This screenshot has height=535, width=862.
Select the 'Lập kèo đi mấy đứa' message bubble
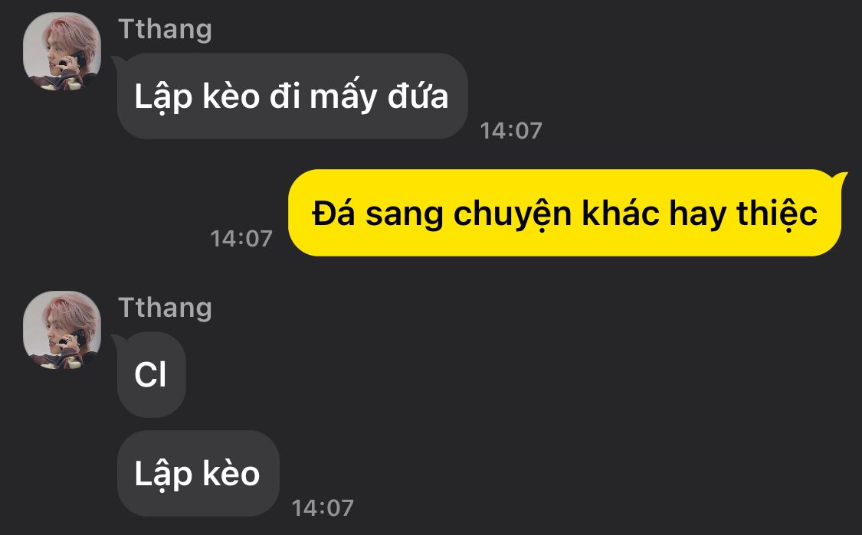[293, 96]
